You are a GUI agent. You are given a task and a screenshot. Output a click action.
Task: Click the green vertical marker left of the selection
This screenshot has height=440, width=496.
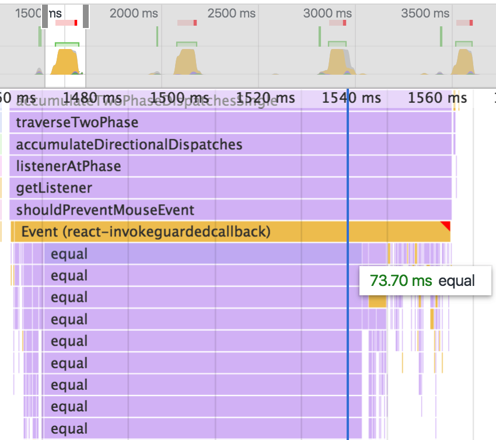pyautogui.click(x=39, y=36)
